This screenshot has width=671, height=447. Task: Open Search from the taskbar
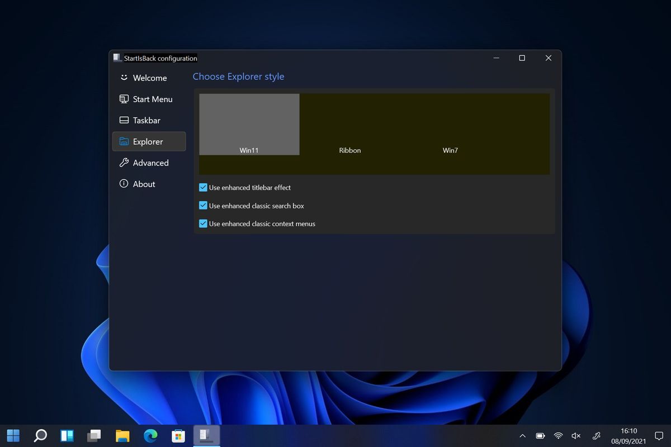click(x=40, y=435)
